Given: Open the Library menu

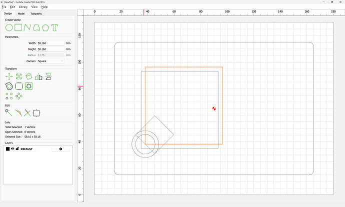Looking at the screenshot, I should pyautogui.click(x=23, y=7).
